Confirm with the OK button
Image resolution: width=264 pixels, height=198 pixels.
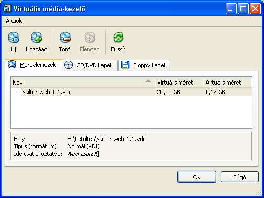point(197,177)
